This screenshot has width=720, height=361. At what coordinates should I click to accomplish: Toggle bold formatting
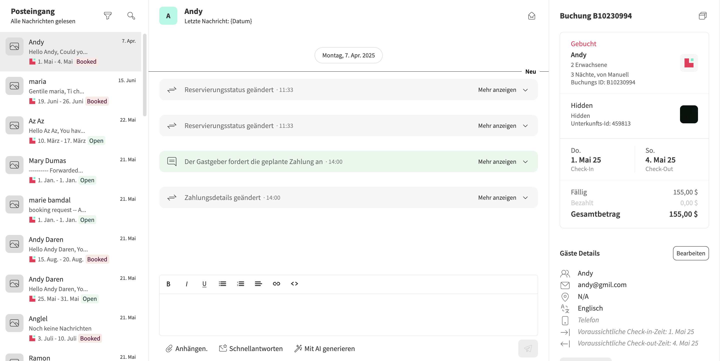(x=168, y=284)
